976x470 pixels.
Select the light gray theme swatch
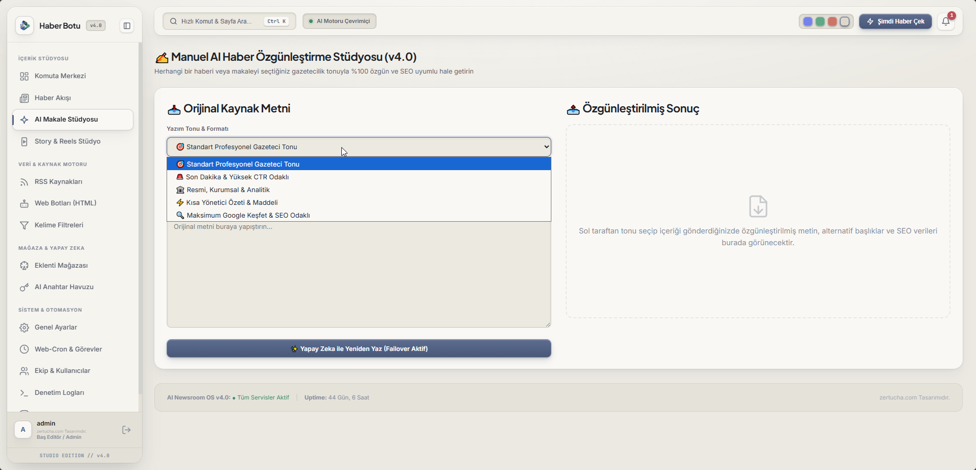pos(845,21)
